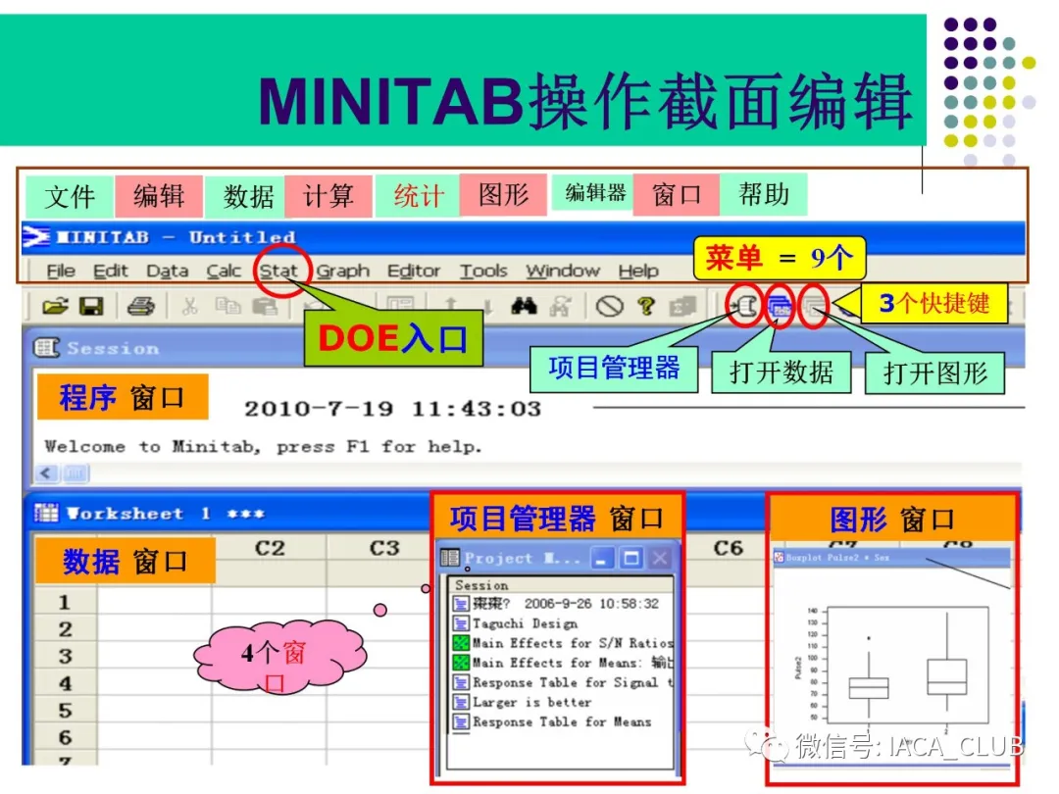Screen dimensions: 1059x794
Task: Select the C3 column header
Action: pyautogui.click(x=384, y=548)
